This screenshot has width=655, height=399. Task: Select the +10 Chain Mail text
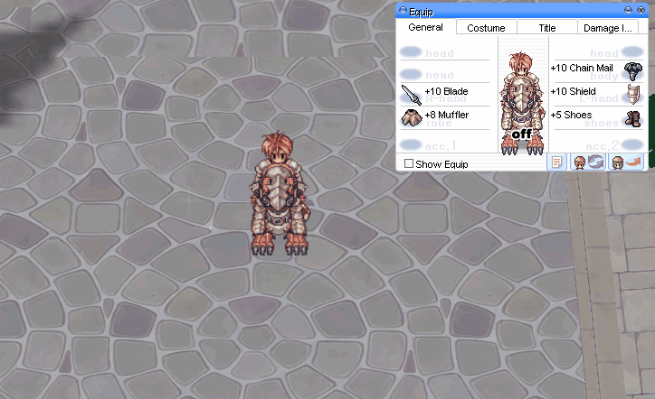[582, 68]
